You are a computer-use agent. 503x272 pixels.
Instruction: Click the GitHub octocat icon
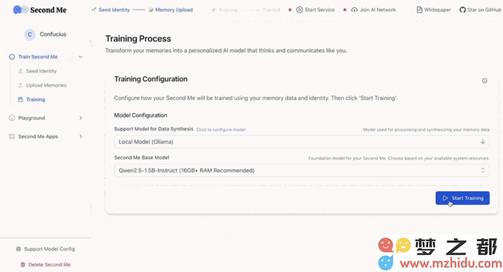(462, 10)
